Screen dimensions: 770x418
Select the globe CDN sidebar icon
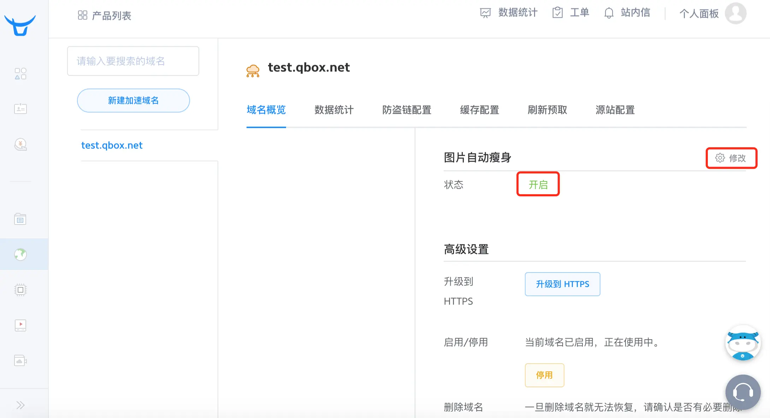pyautogui.click(x=20, y=254)
